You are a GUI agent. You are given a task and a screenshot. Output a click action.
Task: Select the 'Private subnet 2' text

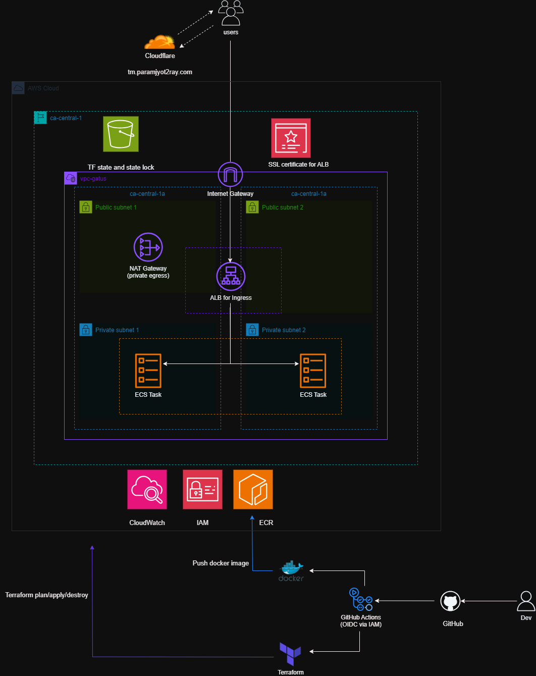[284, 330]
